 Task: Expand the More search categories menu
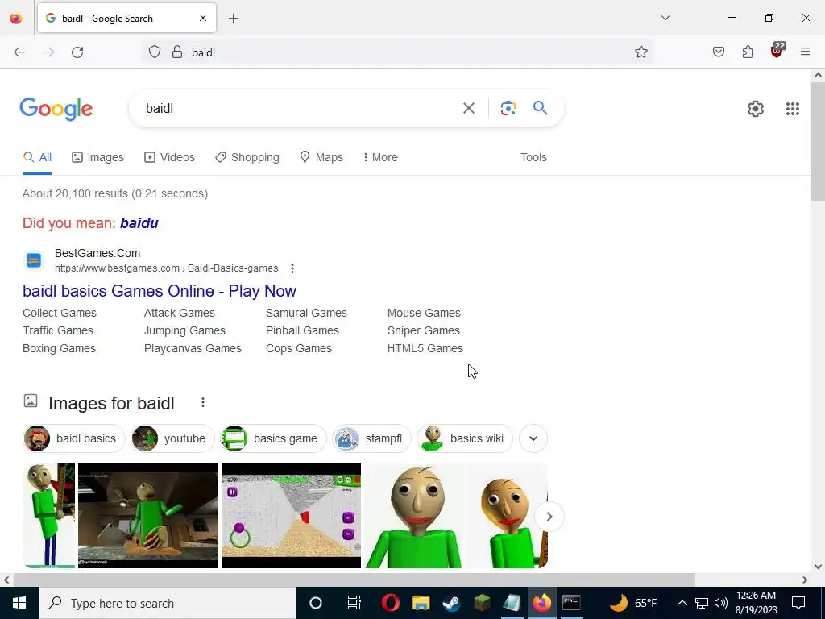[380, 157]
